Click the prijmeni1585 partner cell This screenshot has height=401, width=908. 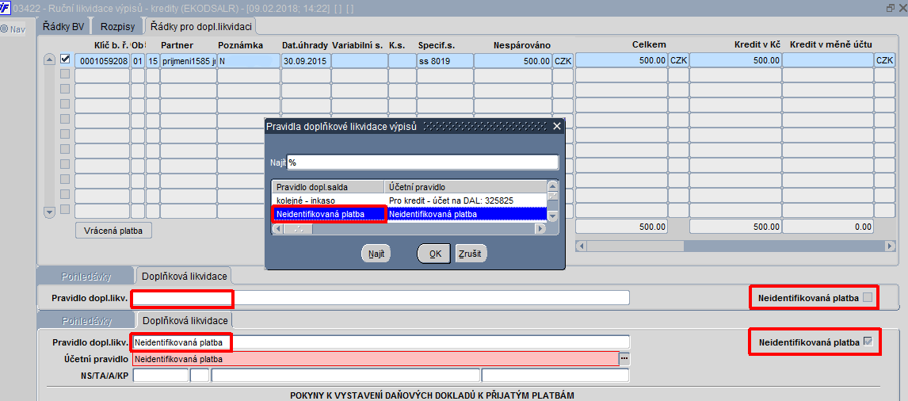pos(188,60)
